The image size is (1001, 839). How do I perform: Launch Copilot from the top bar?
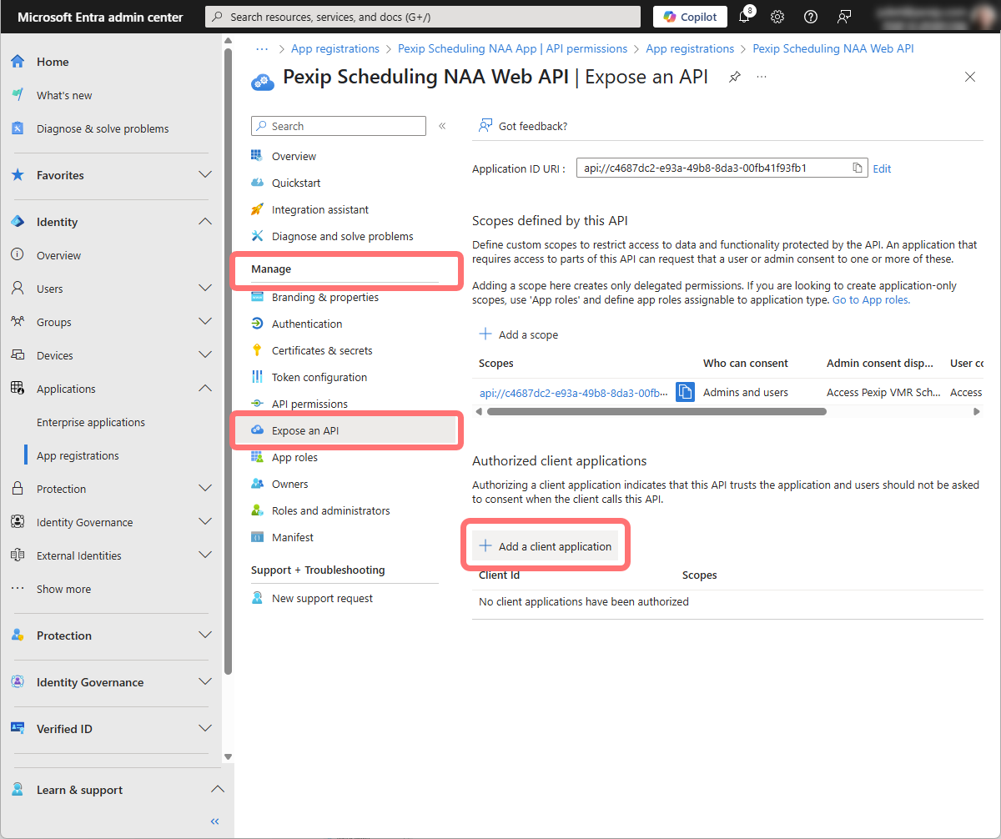[x=690, y=17]
